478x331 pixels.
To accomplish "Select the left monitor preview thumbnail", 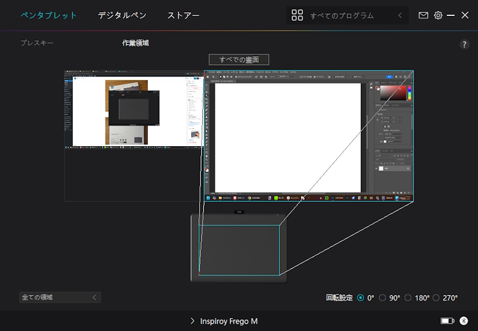I will tap(134, 110).
